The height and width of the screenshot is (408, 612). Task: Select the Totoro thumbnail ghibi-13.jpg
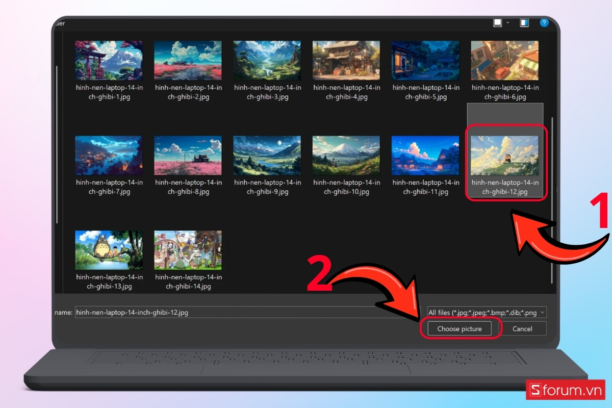click(x=109, y=250)
